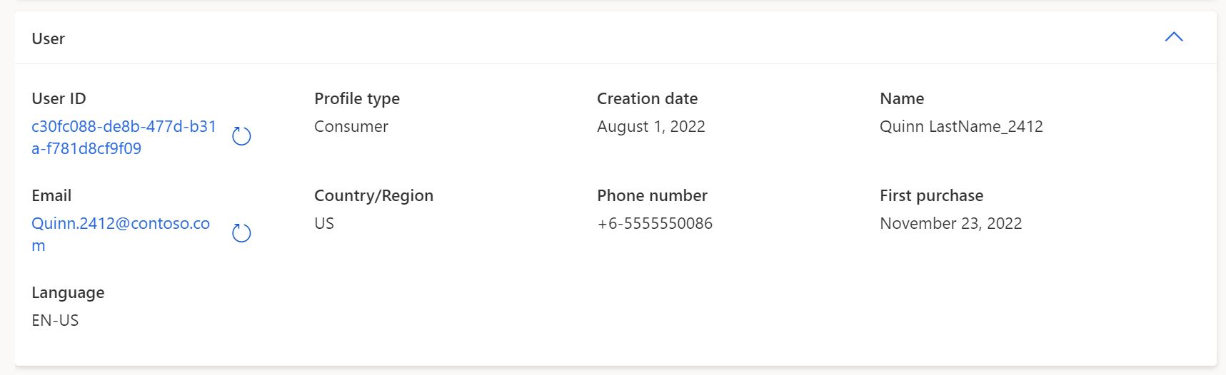This screenshot has height=375, width=1226.
Task: Select the Consumer profile type value
Action: click(351, 126)
